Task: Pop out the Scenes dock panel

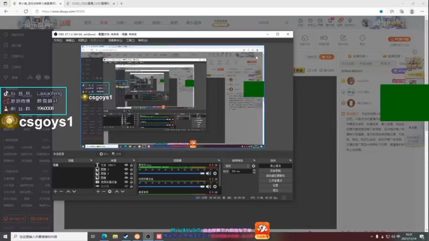Action: coord(91,160)
